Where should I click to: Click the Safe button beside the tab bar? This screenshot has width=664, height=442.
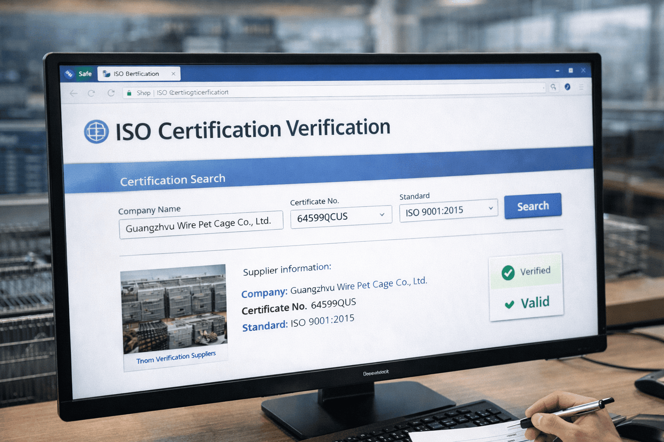[85, 73]
